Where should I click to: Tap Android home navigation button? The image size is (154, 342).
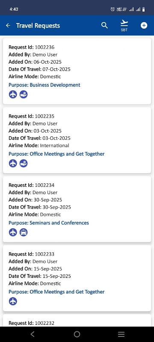point(77,334)
